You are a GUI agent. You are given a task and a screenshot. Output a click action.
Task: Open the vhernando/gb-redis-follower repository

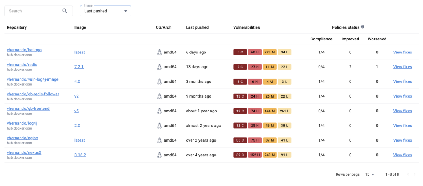coord(33,94)
